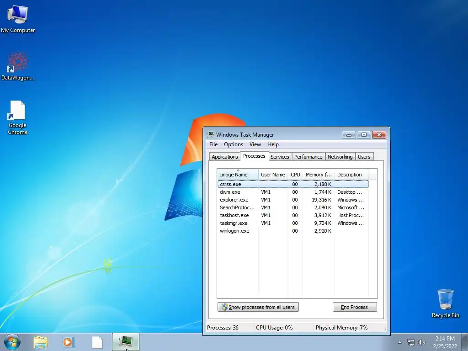Open the Windows Start orb

pos(12,342)
